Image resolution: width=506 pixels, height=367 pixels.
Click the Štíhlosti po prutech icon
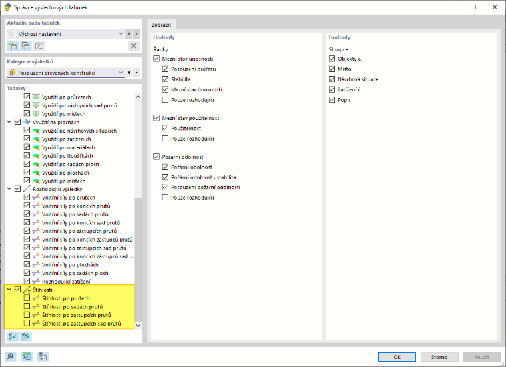pos(36,298)
